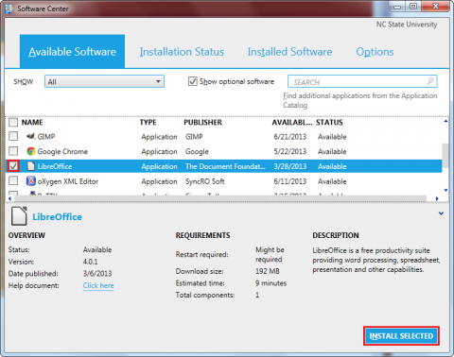
Task: Click the version value 4.0.1
Action: (x=90, y=262)
